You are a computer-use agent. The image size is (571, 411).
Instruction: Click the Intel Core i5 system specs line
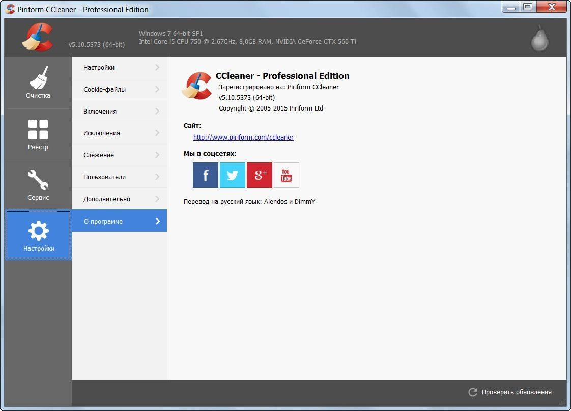click(247, 42)
